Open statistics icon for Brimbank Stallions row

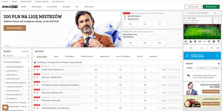(176, 108)
